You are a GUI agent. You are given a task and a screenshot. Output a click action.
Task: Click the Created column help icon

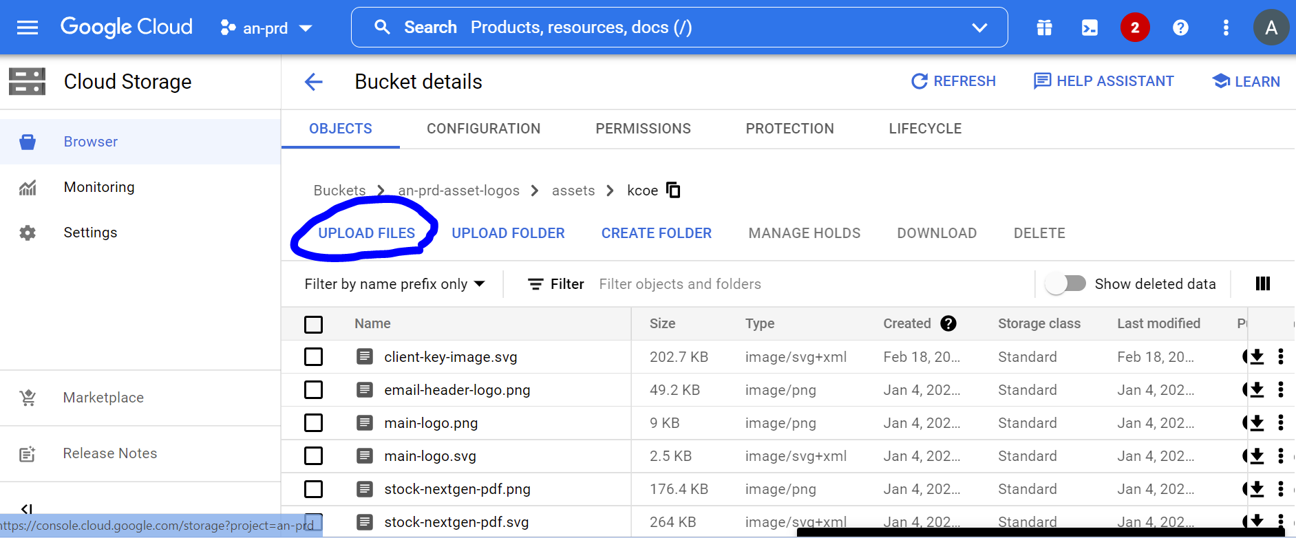tap(948, 323)
